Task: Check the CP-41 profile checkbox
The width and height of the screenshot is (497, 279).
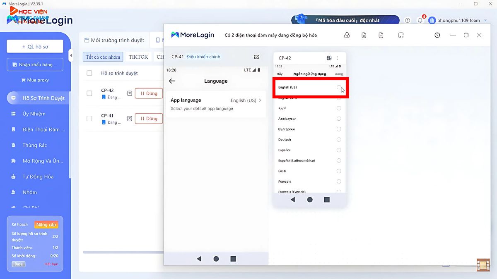Action: click(x=89, y=119)
